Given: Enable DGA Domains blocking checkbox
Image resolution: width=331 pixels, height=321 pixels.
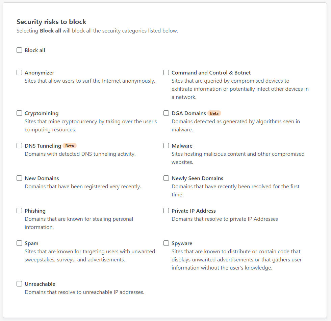Looking at the screenshot, I should (166, 113).
